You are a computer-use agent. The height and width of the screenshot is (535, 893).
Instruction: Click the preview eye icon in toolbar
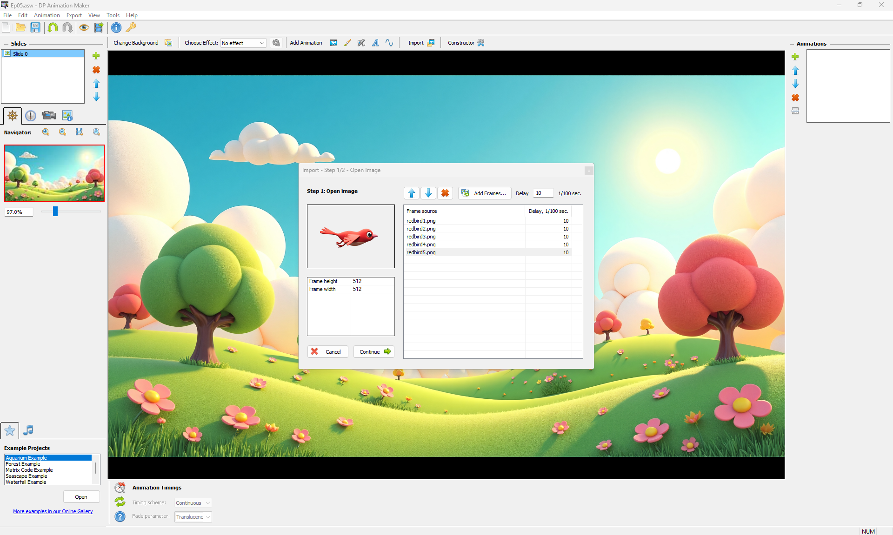click(84, 27)
